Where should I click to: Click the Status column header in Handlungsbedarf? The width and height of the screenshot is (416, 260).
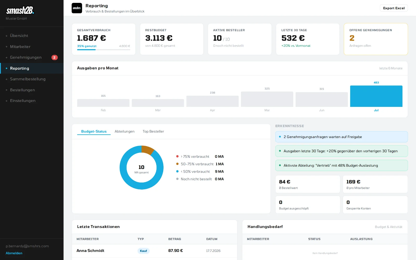[x=314, y=239]
